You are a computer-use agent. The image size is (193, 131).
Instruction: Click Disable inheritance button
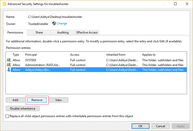pyautogui.click(x=23, y=109)
